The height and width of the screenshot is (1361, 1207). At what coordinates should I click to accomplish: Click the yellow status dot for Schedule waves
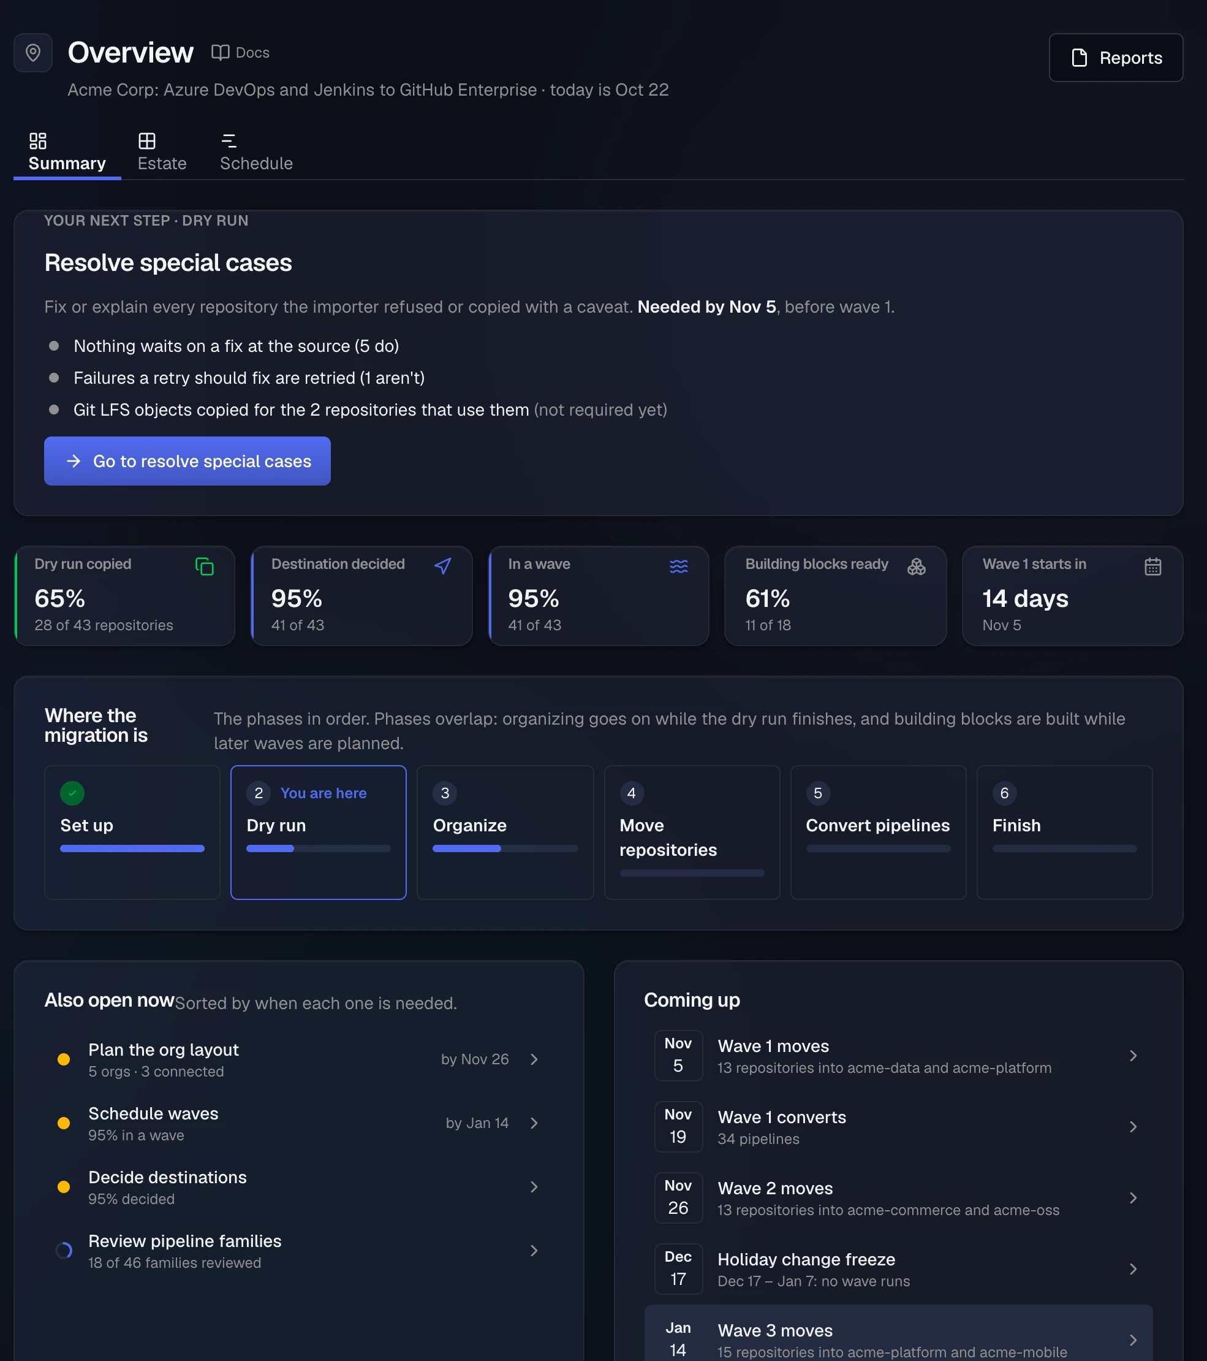tap(64, 1123)
